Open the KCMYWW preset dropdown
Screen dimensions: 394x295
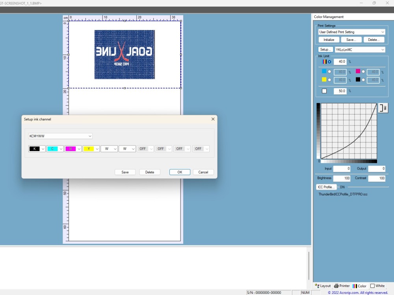(60, 136)
